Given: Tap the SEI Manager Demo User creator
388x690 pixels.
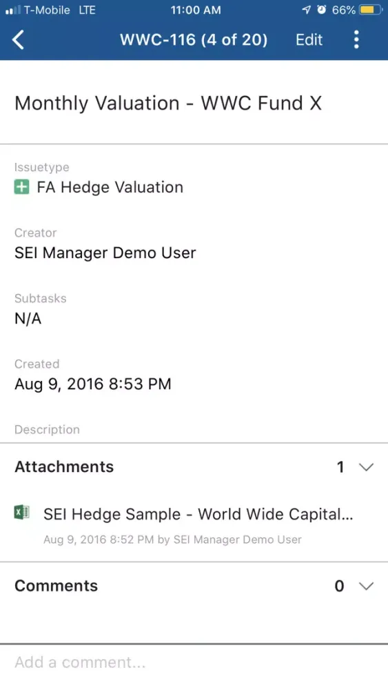Looking at the screenshot, I should [105, 253].
